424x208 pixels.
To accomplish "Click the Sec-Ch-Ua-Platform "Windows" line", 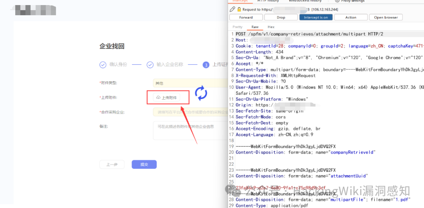I will click(272, 99).
